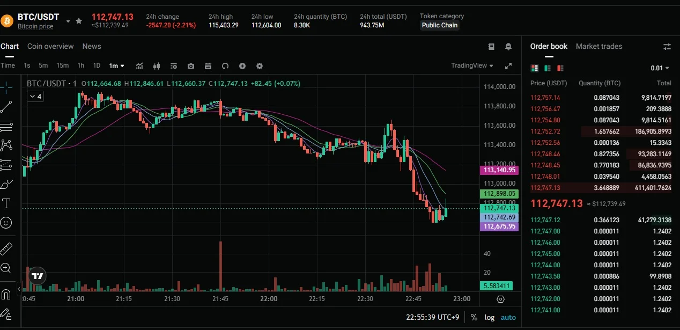680x330 pixels.
Task: Toggle auto scale on price axis
Action: (x=508, y=317)
